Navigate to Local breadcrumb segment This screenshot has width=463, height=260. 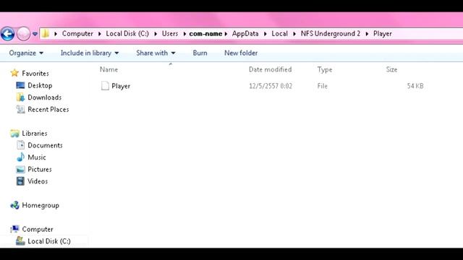279,34
